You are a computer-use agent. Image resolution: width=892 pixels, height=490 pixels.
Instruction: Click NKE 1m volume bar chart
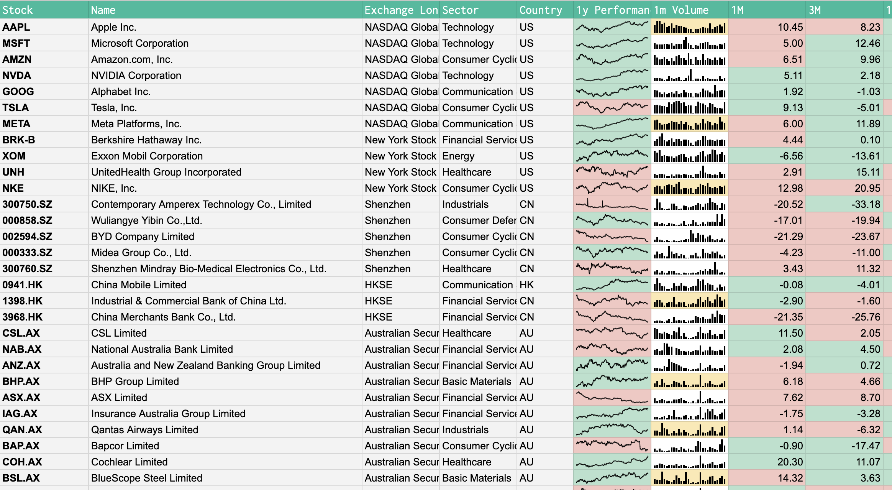coord(689,188)
